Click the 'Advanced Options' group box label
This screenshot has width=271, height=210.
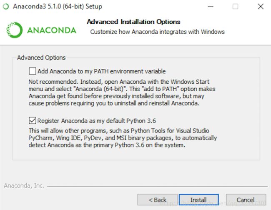(x=41, y=57)
